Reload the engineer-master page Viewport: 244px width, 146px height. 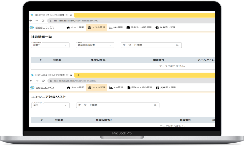pos(43,81)
